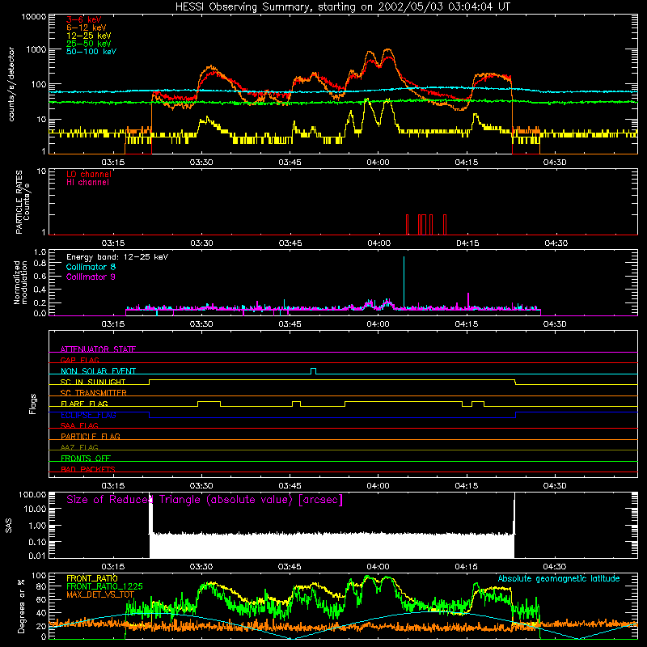Click the GAP_FLAG label

79,360
